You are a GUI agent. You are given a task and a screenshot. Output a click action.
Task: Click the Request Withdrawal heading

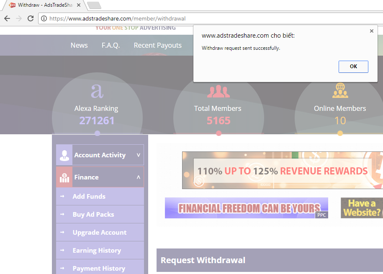pyautogui.click(x=203, y=260)
